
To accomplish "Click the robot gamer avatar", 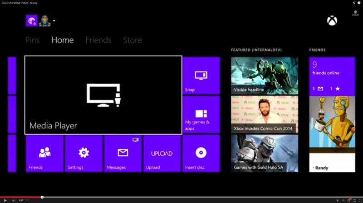I will pyautogui.click(x=44, y=21).
